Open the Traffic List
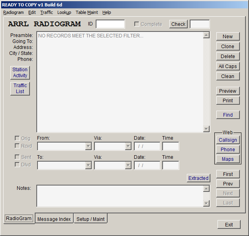The width and height of the screenshot is (249, 236). click(20, 88)
